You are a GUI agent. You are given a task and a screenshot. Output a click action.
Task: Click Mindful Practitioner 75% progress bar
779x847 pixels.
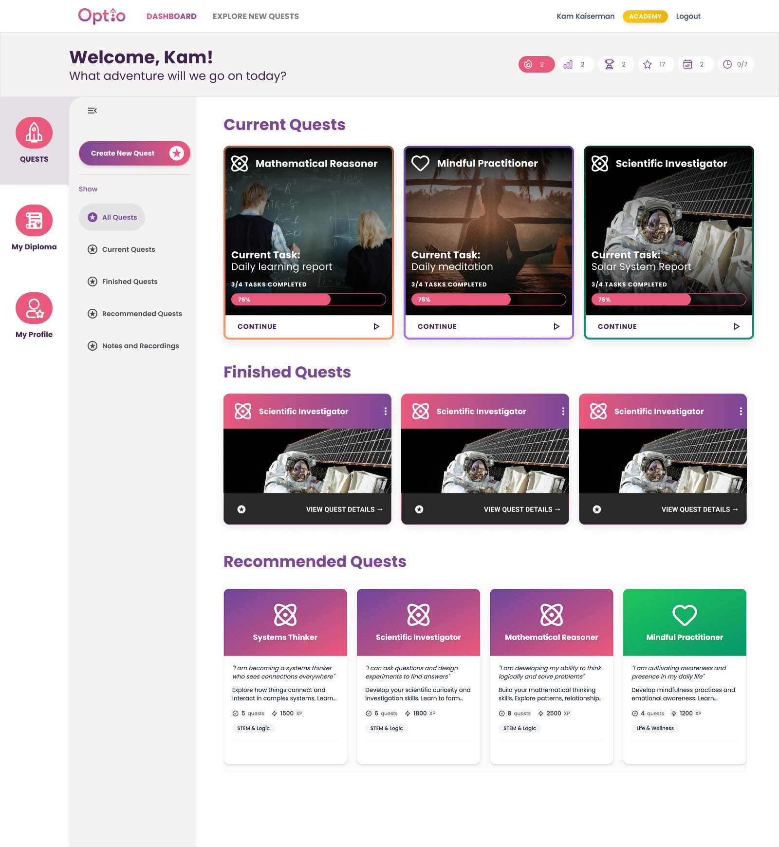point(488,300)
